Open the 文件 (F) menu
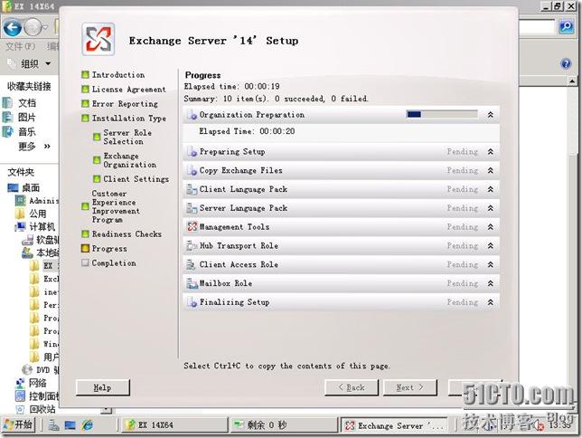 point(21,46)
